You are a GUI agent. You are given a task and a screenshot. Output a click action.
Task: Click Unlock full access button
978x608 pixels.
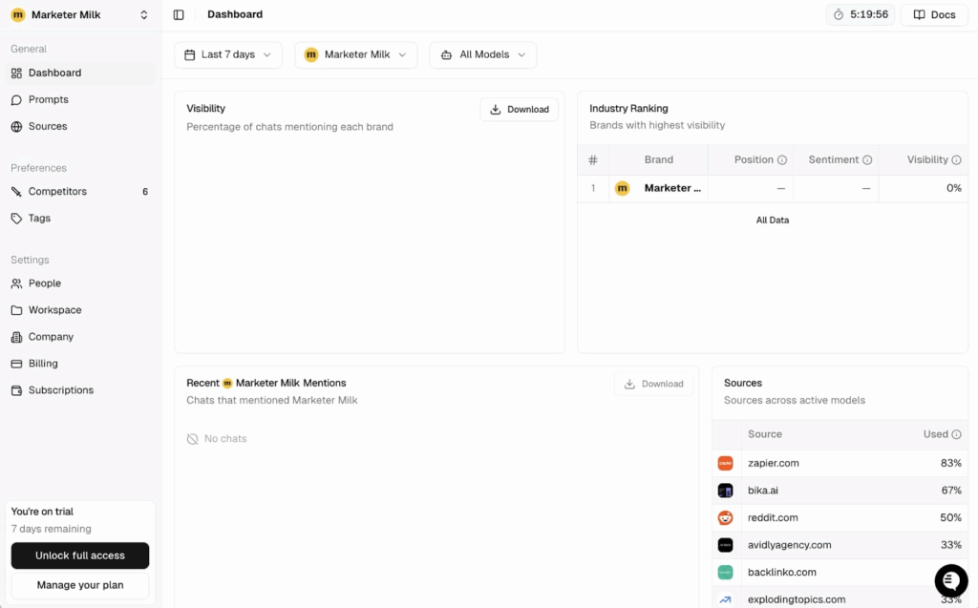point(80,556)
